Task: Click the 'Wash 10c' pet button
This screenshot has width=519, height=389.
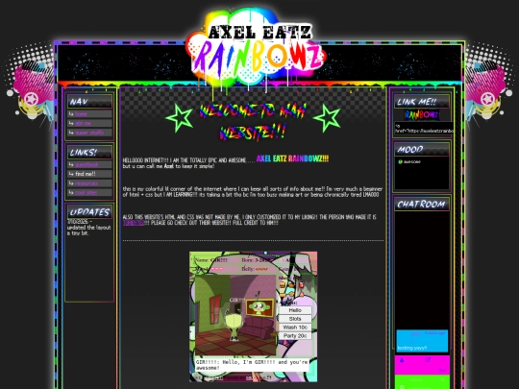Action: (x=295, y=328)
